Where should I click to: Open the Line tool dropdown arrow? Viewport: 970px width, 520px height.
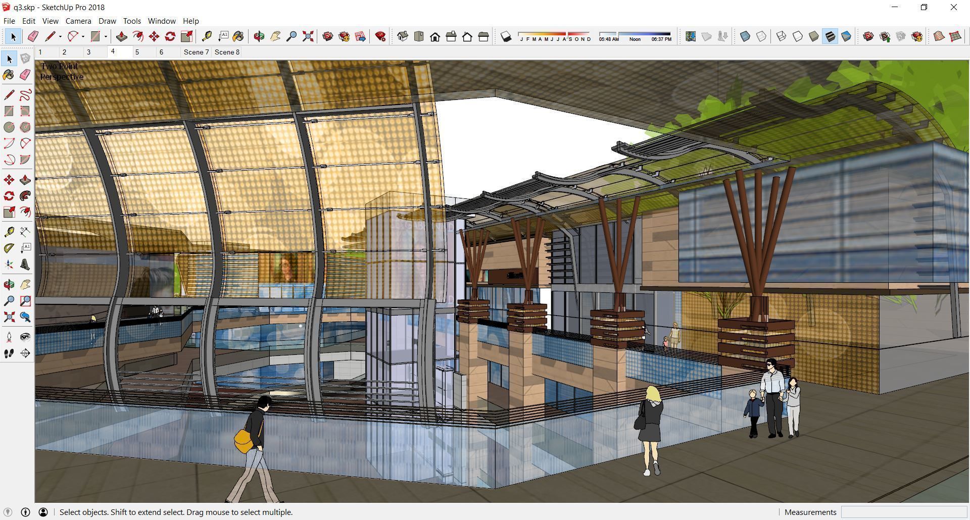pyautogui.click(x=59, y=36)
